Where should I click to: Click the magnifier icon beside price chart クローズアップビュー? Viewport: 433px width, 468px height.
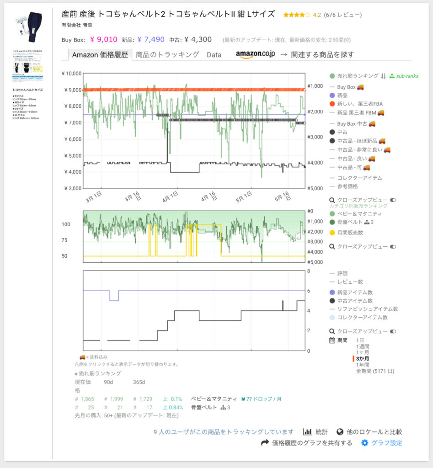pyautogui.click(x=332, y=200)
